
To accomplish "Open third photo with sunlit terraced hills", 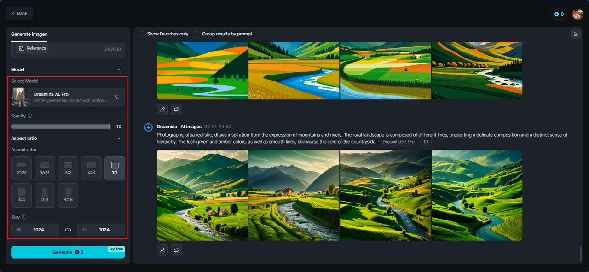I will tap(386, 195).
